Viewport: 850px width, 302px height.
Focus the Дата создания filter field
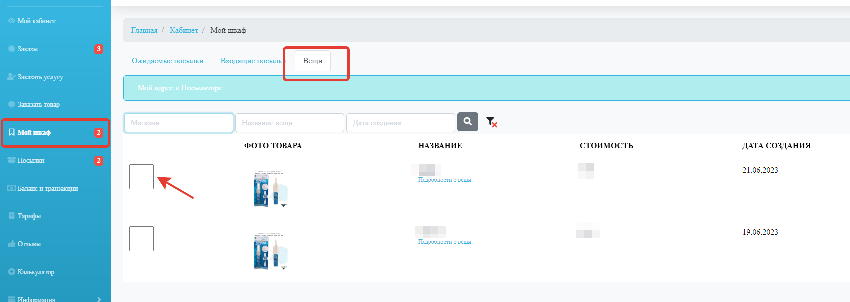pos(401,123)
